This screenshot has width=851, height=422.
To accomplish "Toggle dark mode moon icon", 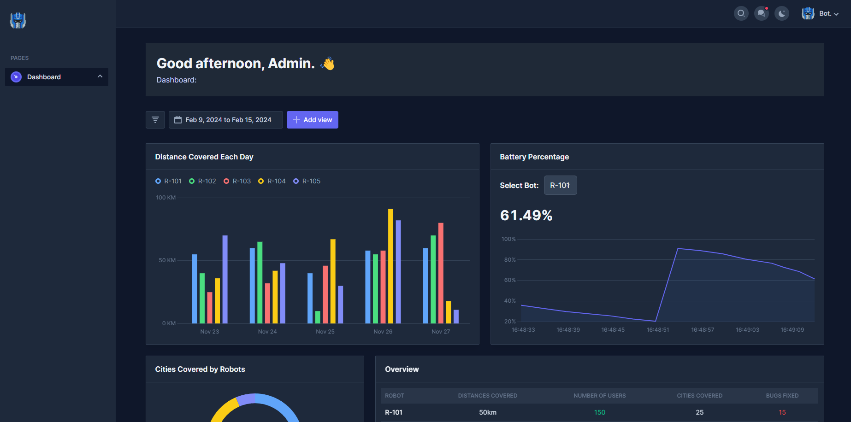I will pyautogui.click(x=781, y=13).
